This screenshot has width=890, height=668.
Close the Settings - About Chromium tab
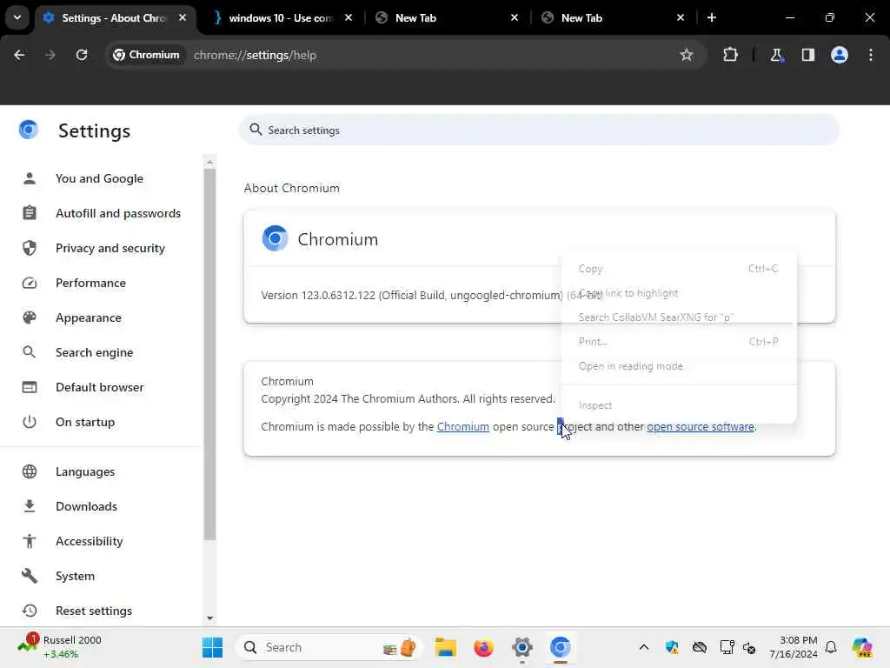coord(183,17)
